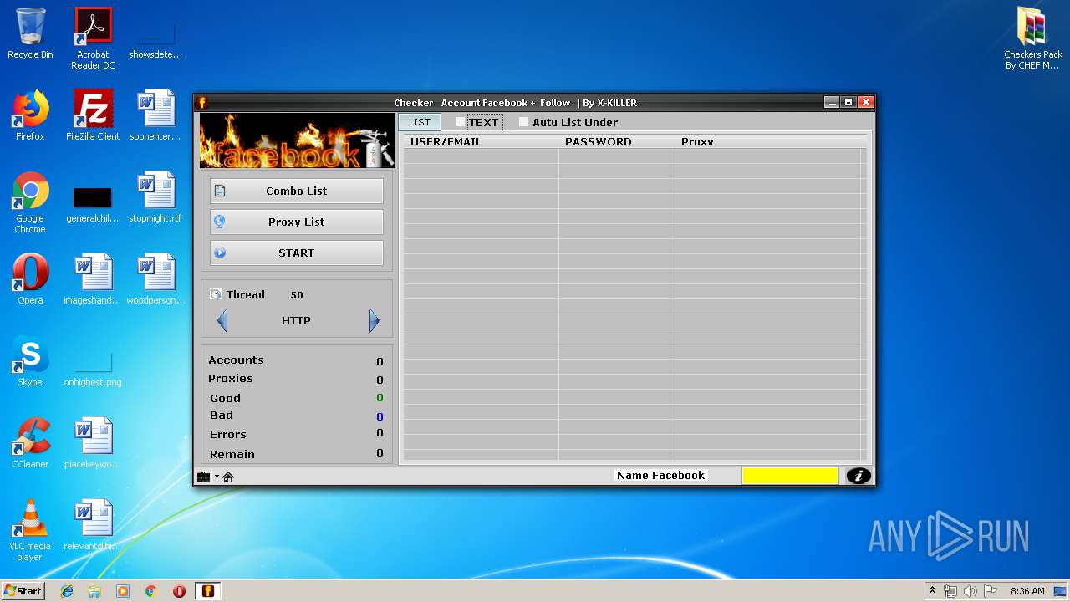
Task: Click the volume icon in the tray
Action: 970,591
